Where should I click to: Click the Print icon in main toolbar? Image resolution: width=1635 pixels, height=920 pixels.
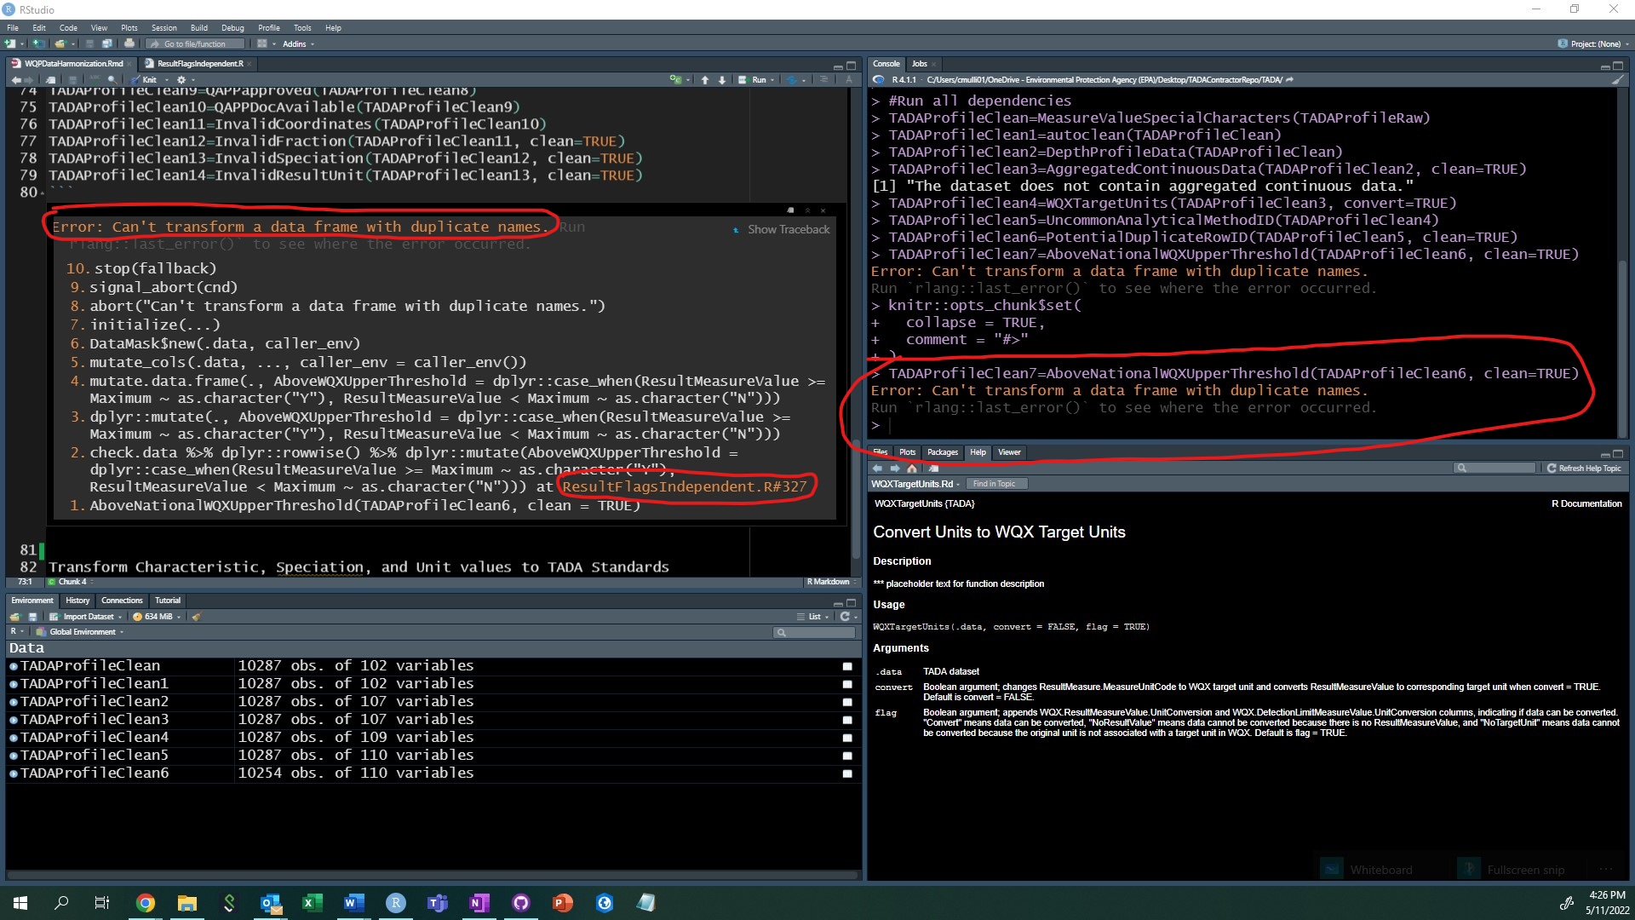[x=129, y=43]
